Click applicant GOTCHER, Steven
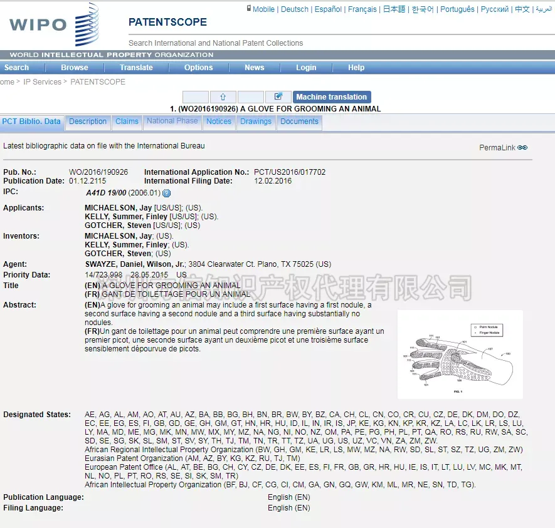 point(118,225)
